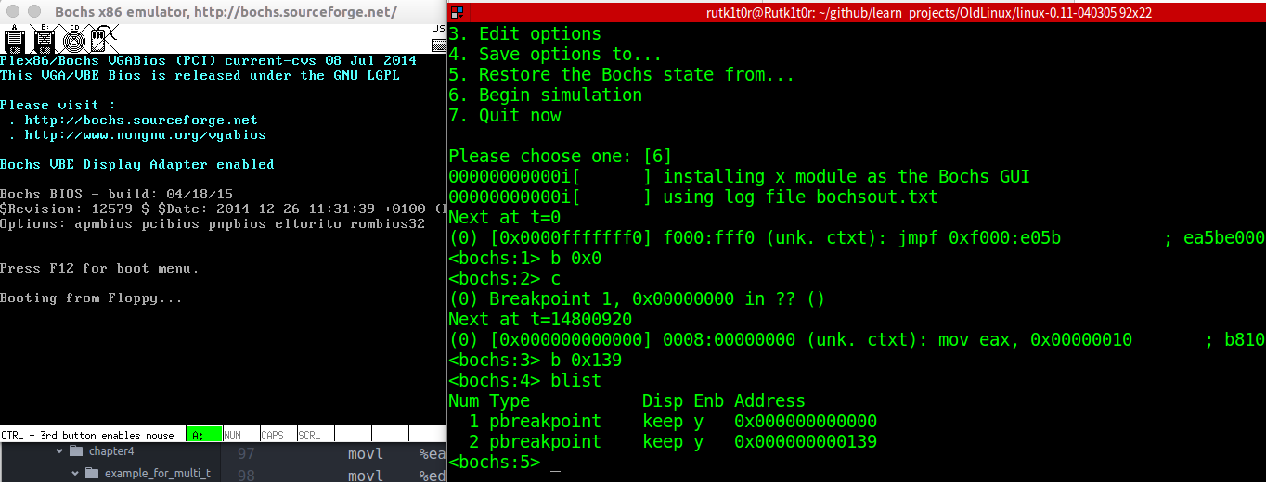
Task: Click the 'Num Type' header in blist table
Action: pos(489,400)
